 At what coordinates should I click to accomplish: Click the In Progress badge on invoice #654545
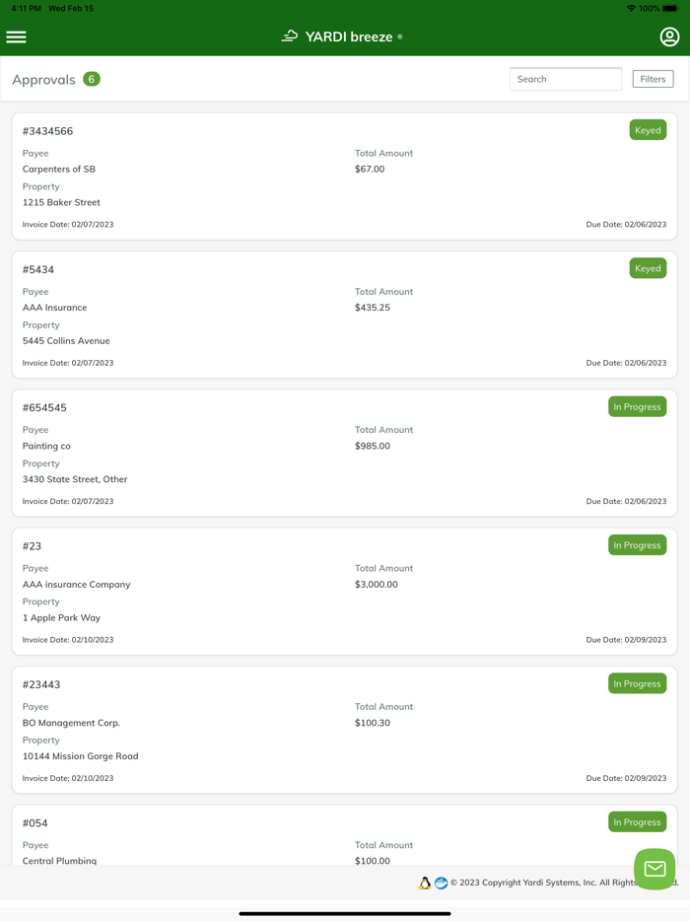click(637, 406)
